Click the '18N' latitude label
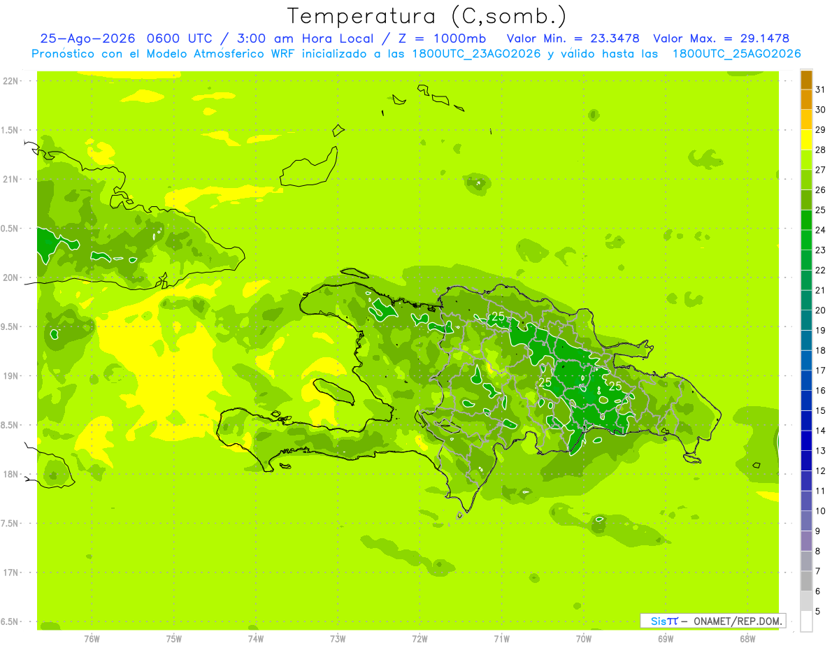This screenshot has height=648, width=839. [x=10, y=475]
